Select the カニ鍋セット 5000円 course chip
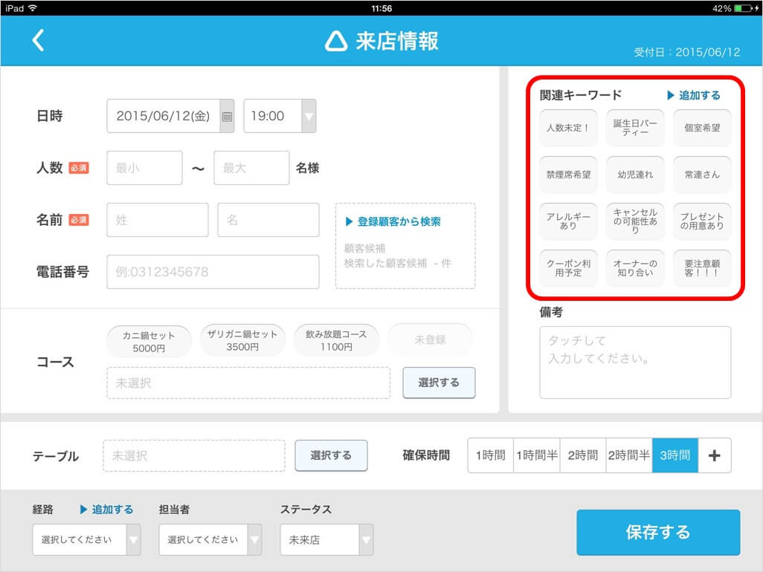The height and width of the screenshot is (572, 763). click(149, 341)
